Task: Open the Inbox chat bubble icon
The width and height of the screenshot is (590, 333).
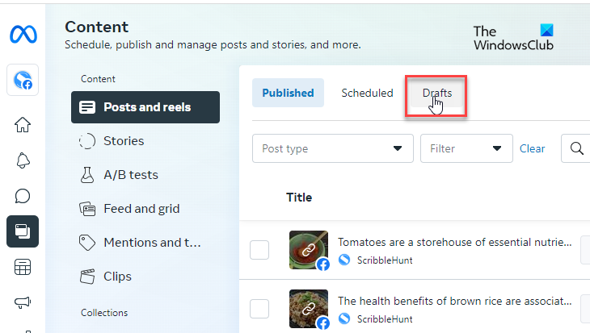Action: pyautogui.click(x=23, y=196)
